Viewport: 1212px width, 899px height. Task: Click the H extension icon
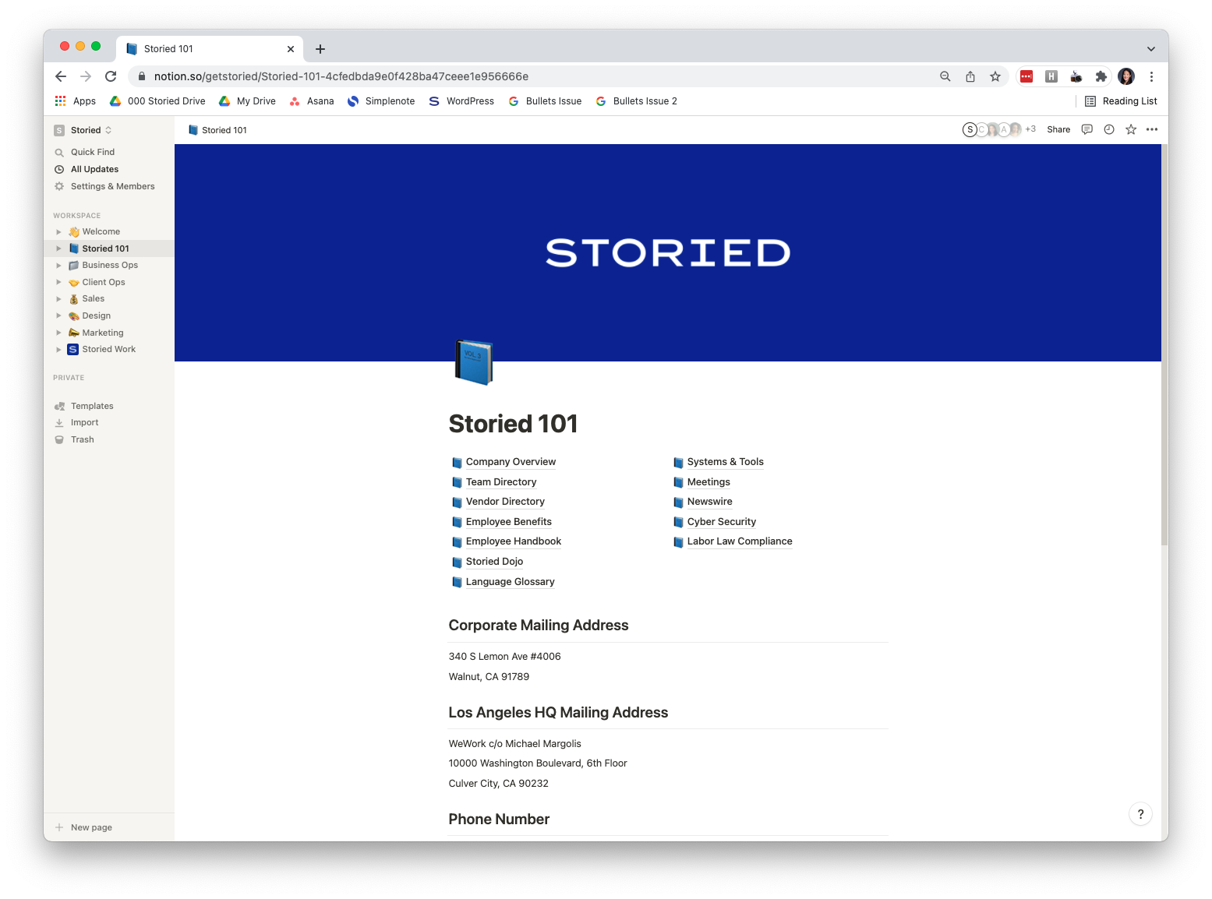click(1051, 76)
